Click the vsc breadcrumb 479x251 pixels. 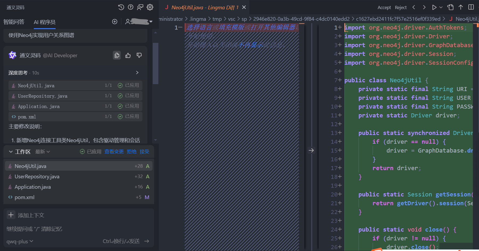click(x=232, y=19)
